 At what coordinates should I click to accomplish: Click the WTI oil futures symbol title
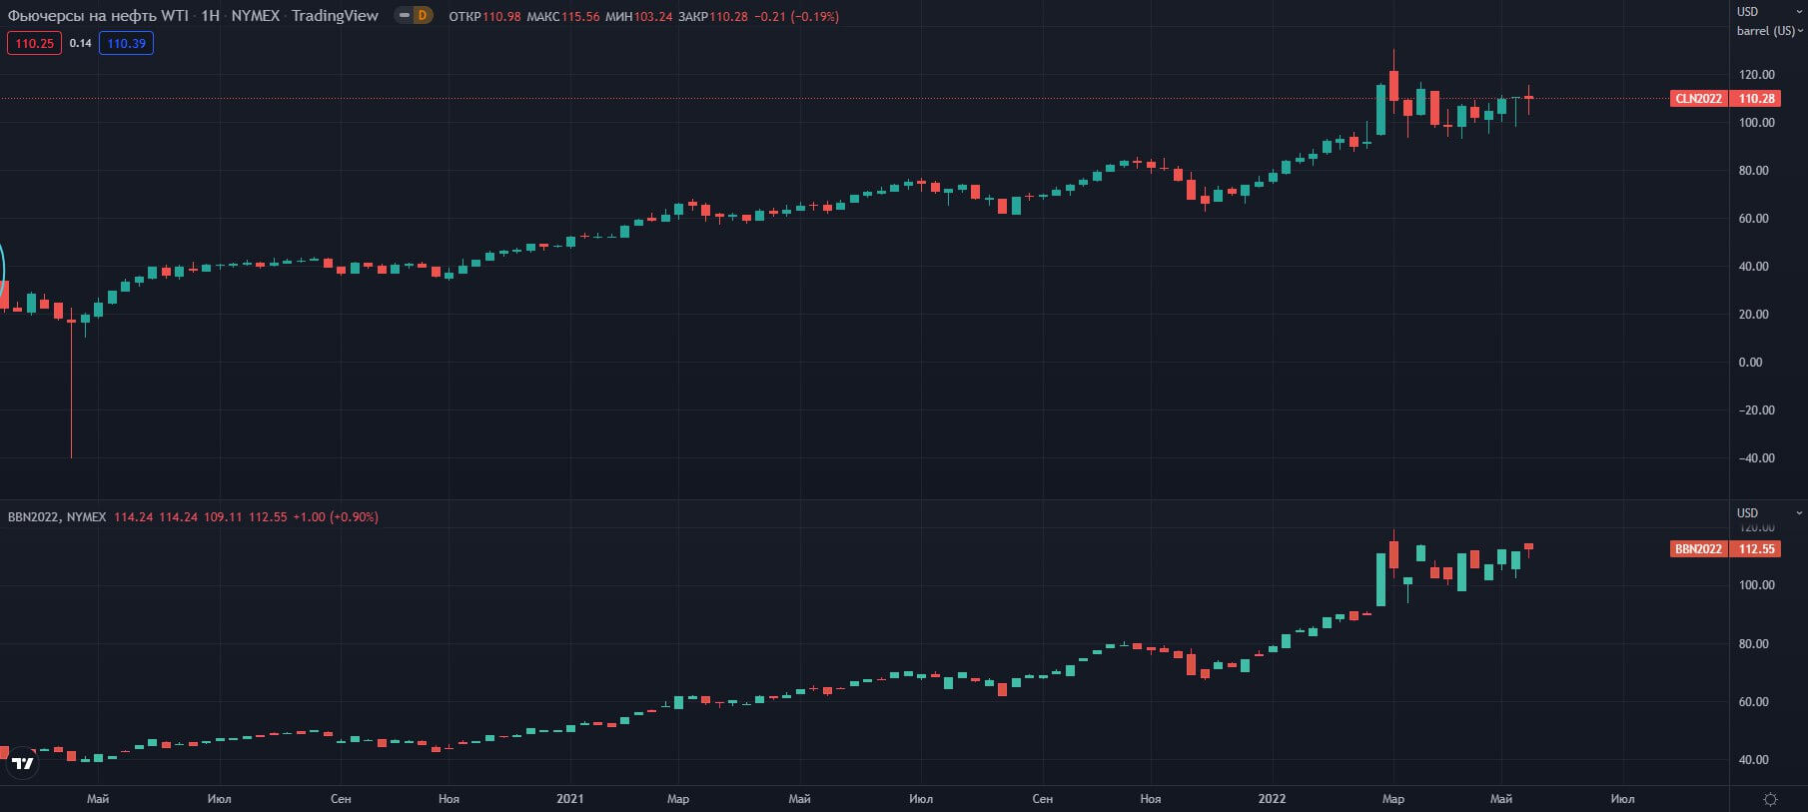pyautogui.click(x=98, y=16)
